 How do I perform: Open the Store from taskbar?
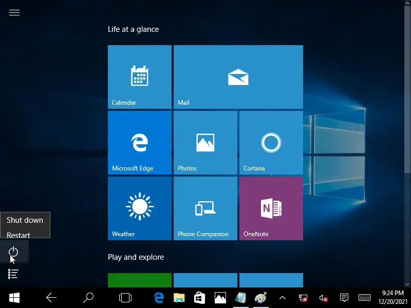tap(199, 298)
